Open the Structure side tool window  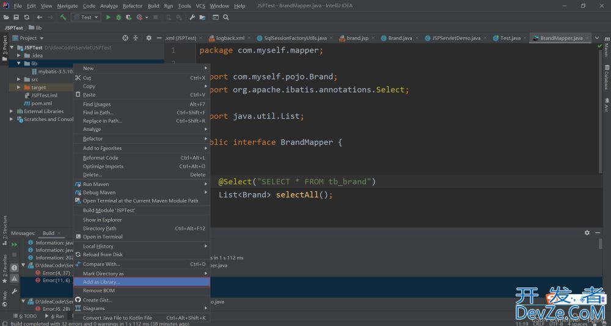point(5,231)
